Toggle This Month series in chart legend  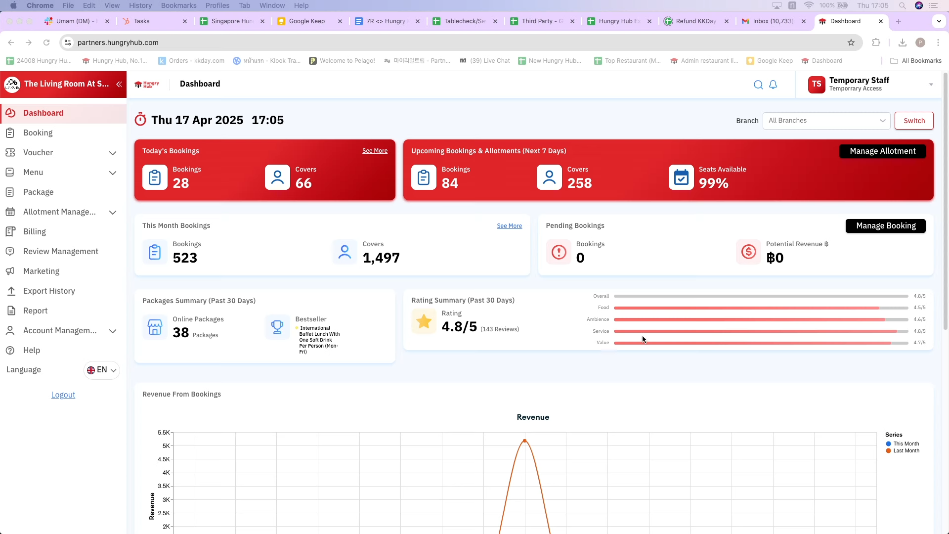coord(906,444)
